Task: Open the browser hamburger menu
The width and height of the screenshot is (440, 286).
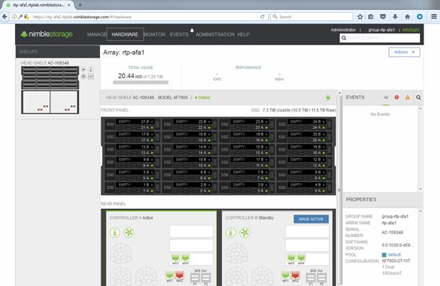Action: 434,17
